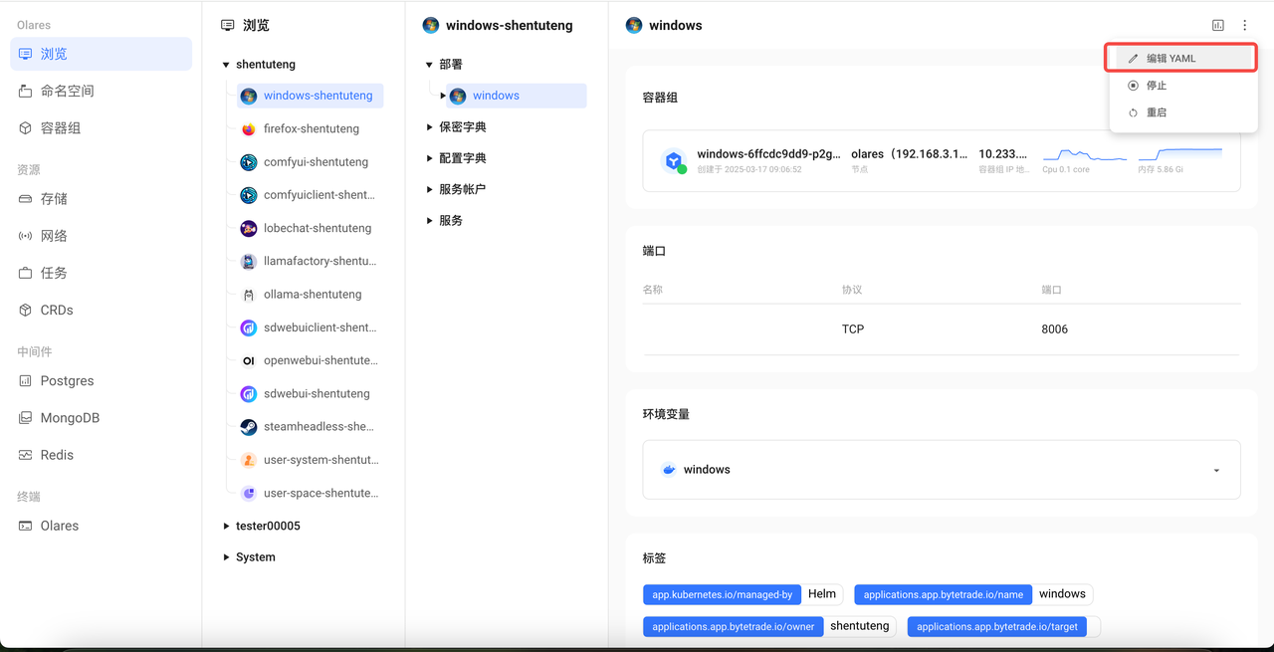Image resolution: width=1274 pixels, height=652 pixels.
Task: Click the ollama-shentuteng icon
Action: [x=249, y=295]
